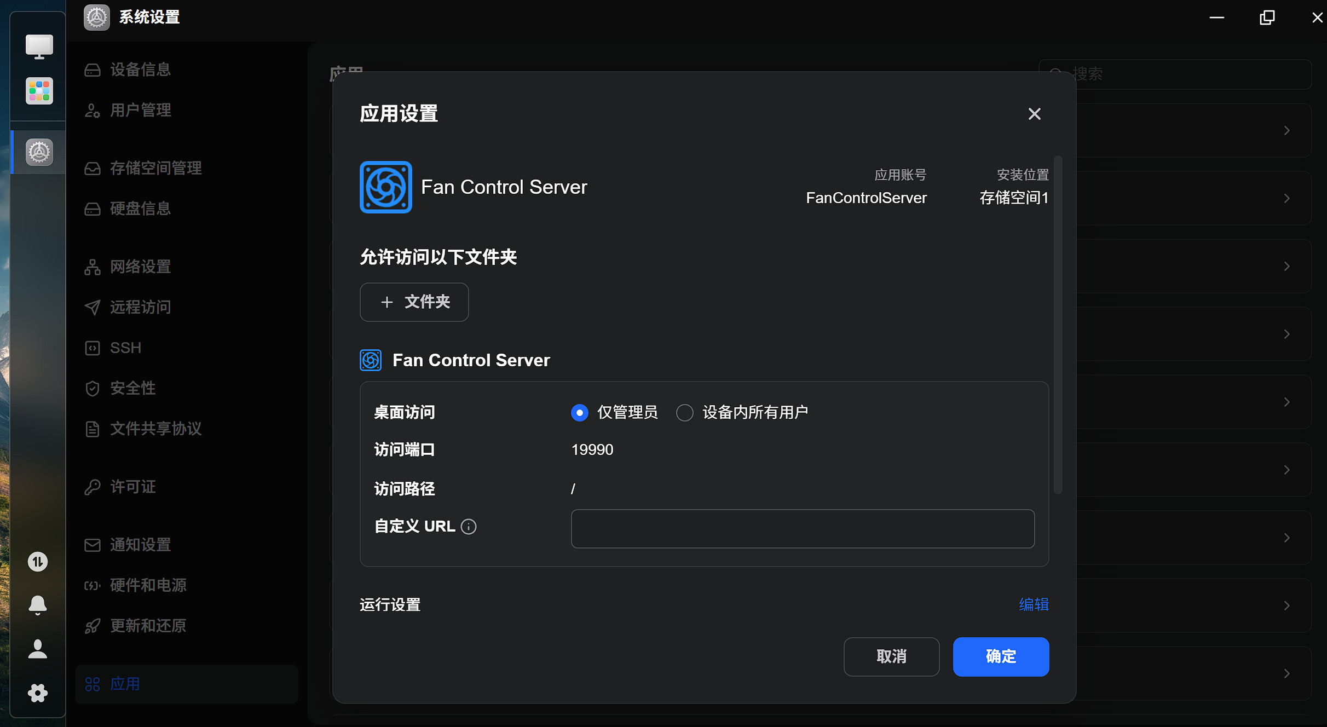The image size is (1327, 727).
Task: Click the 网络设置 sidebar icon
Action: (93, 267)
